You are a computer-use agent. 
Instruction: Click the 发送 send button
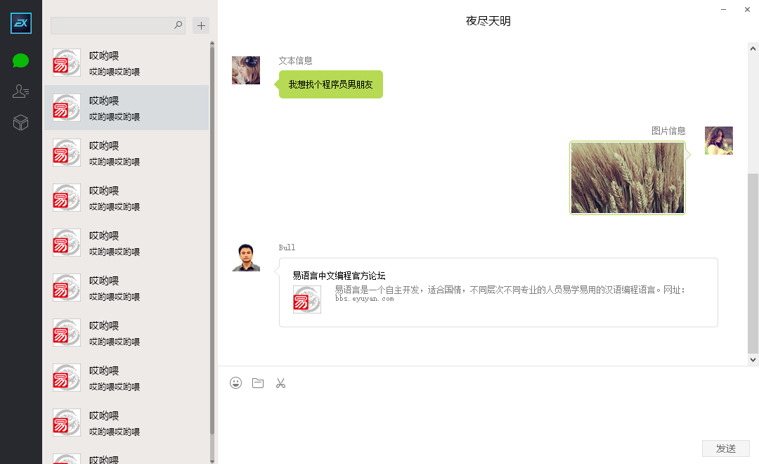click(725, 449)
